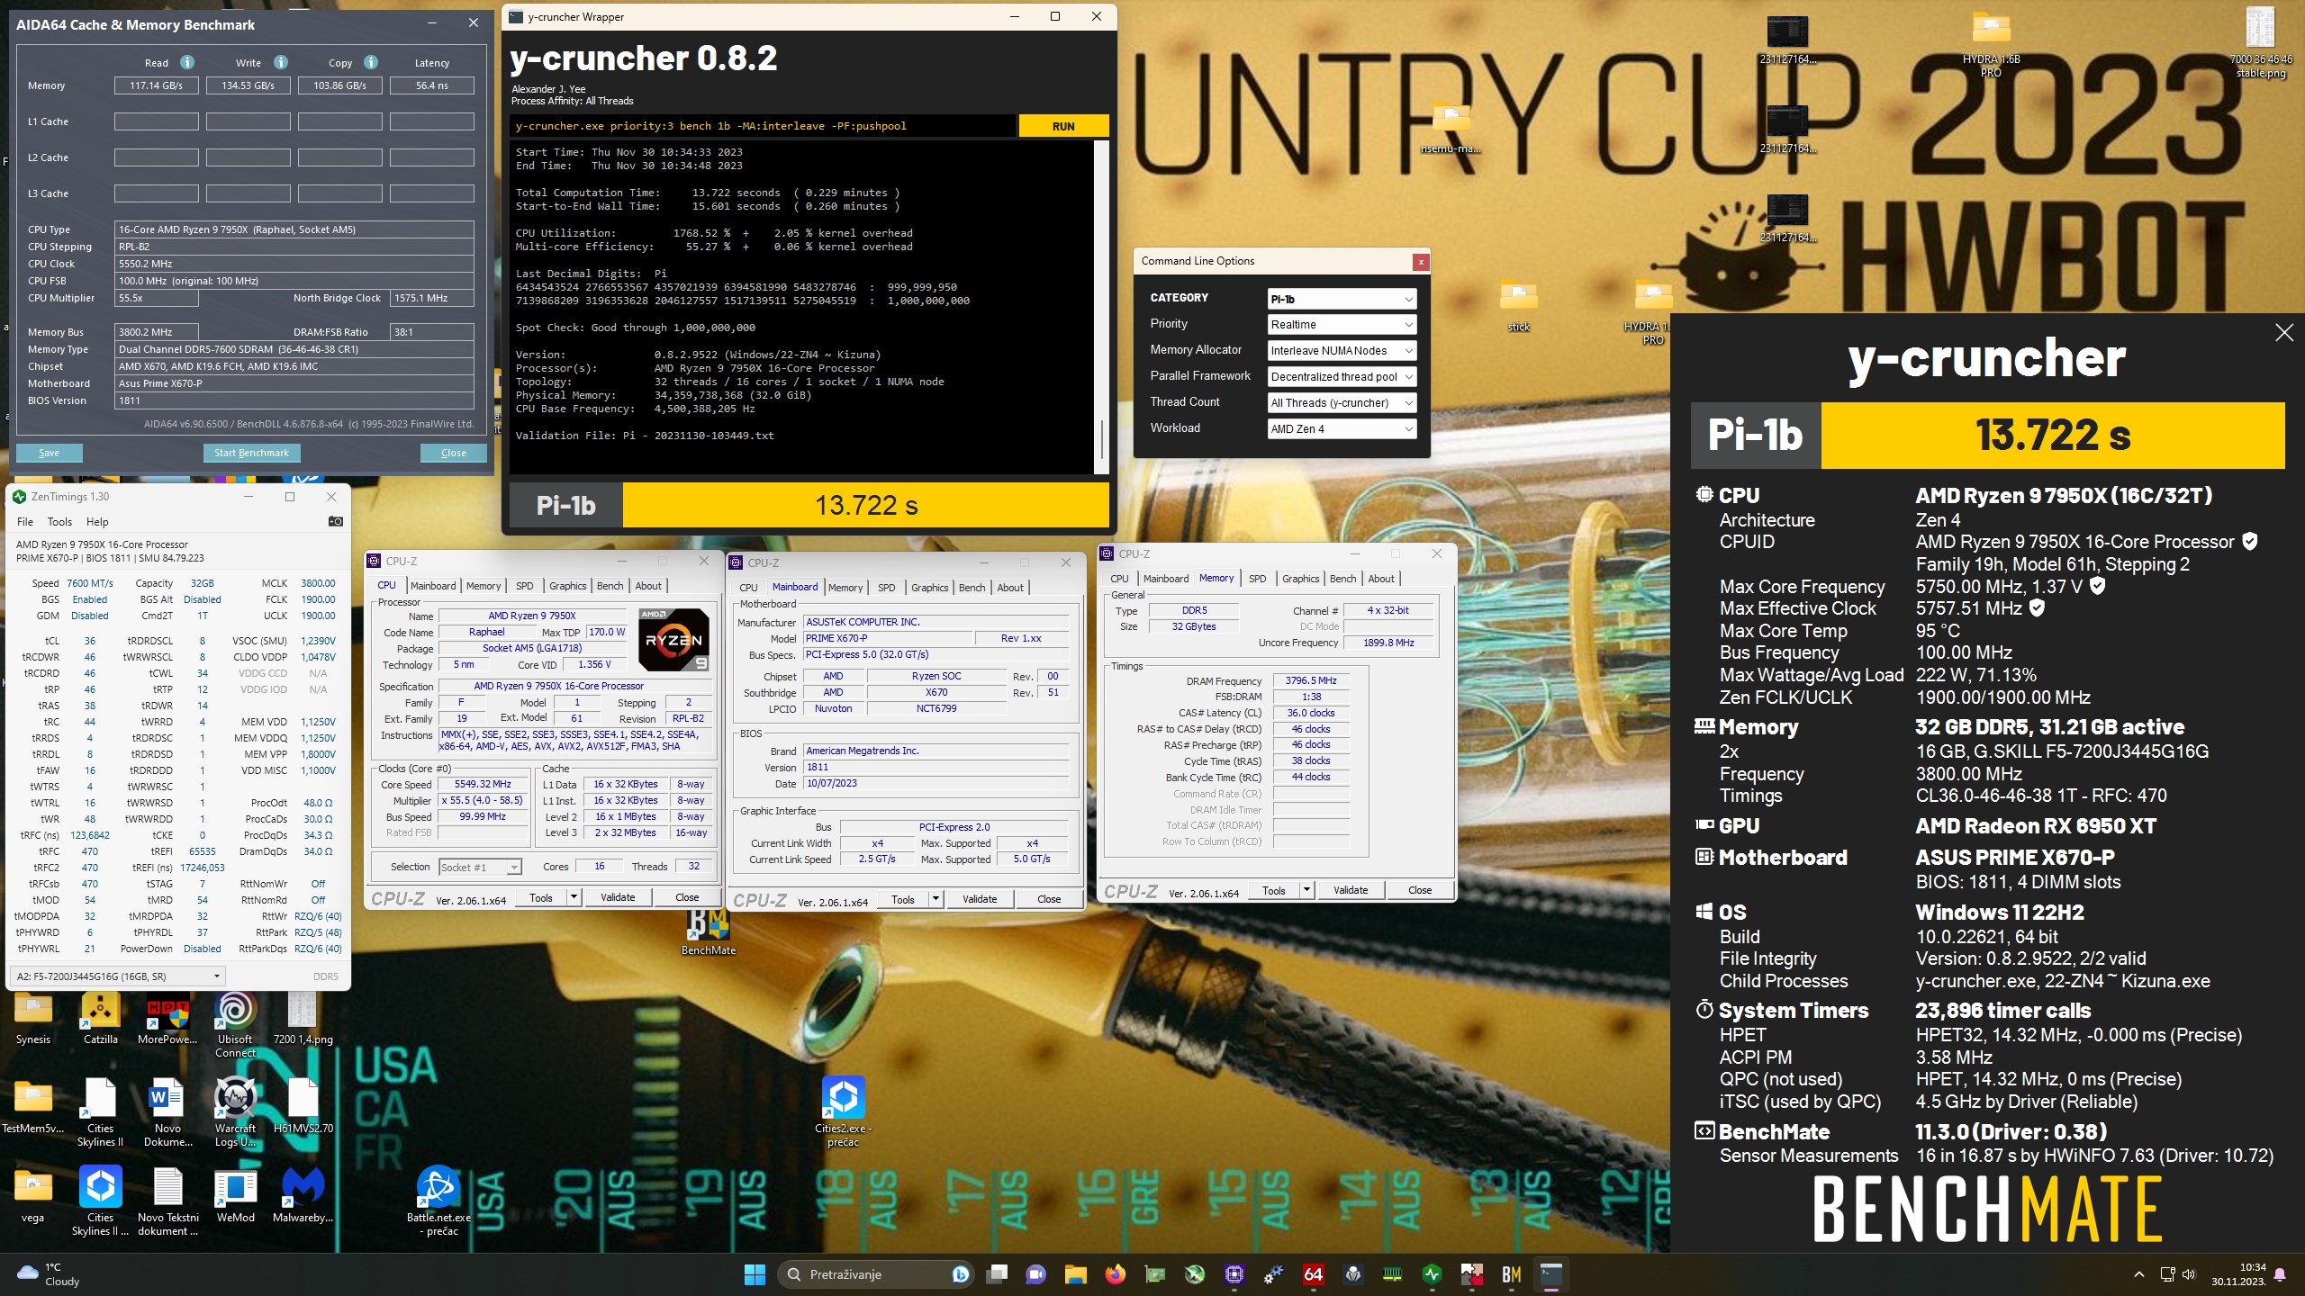Open the vega folder on desktop
Viewport: 2305px width, 1296px height.
point(33,1194)
